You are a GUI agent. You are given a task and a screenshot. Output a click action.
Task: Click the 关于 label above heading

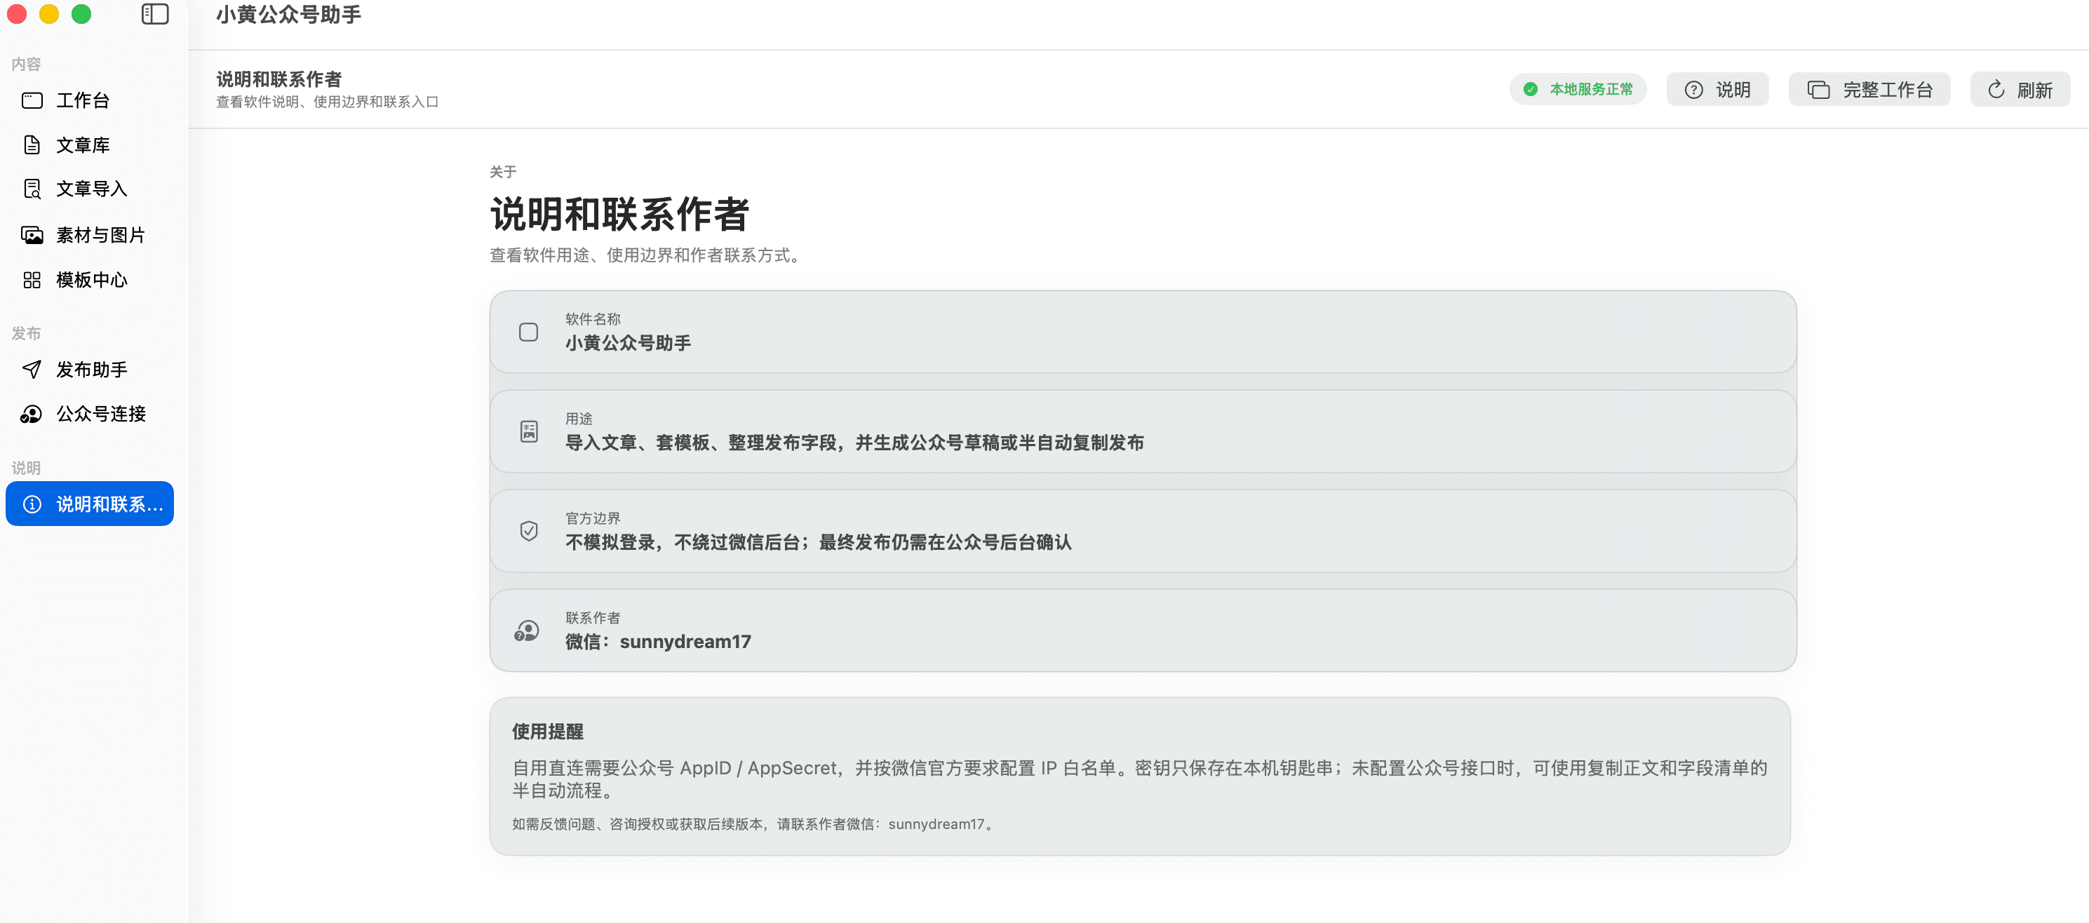503,172
